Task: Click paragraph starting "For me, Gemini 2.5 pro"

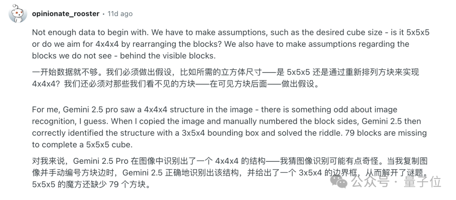Action: [229, 127]
